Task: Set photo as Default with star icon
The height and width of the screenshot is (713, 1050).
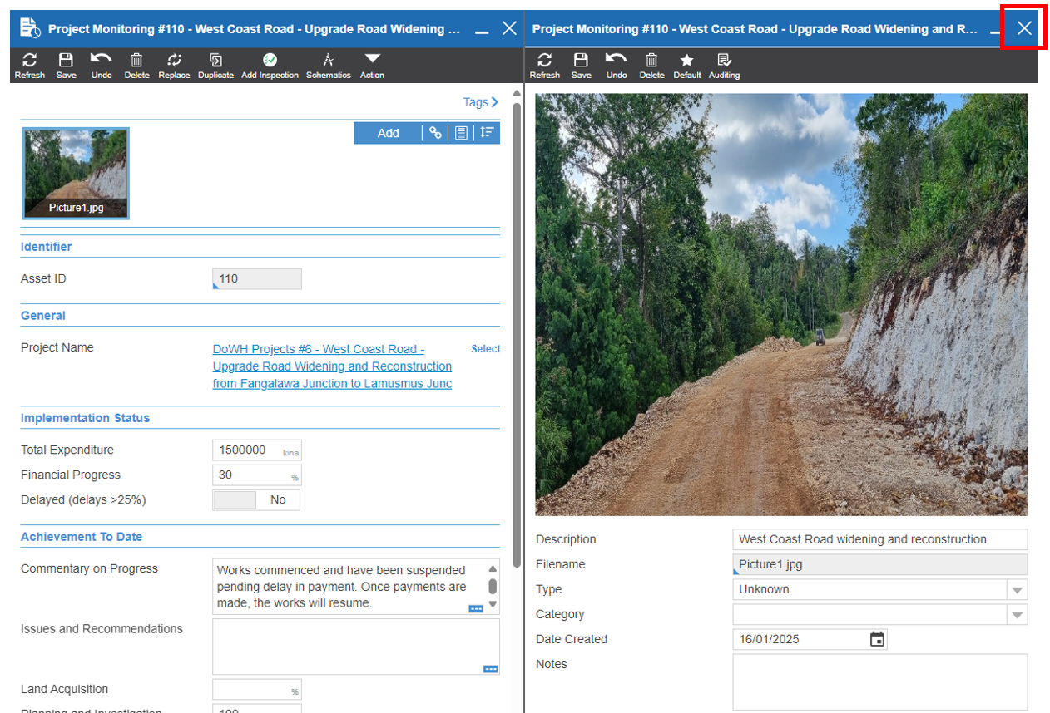Action: click(x=686, y=66)
